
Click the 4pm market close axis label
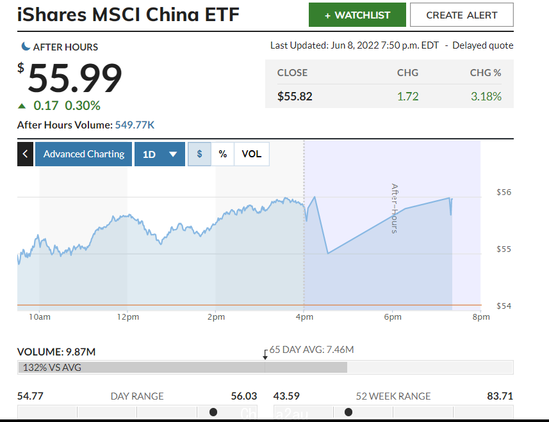(305, 317)
